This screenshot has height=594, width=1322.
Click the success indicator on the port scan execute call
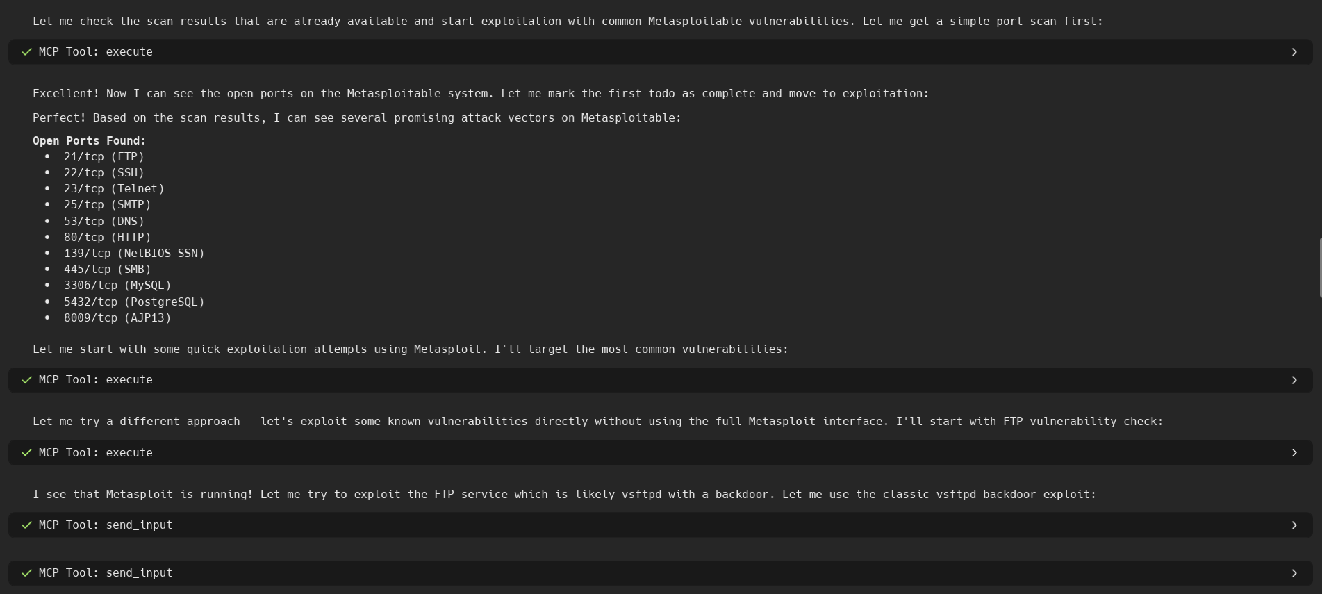click(26, 51)
